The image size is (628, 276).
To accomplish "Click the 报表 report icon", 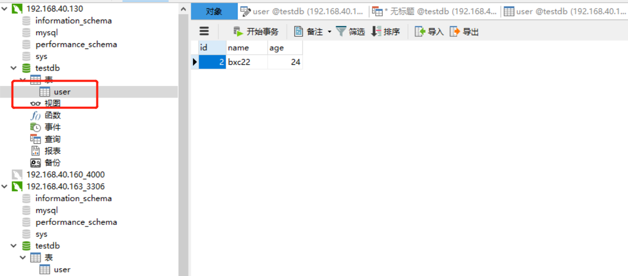I will click(36, 151).
